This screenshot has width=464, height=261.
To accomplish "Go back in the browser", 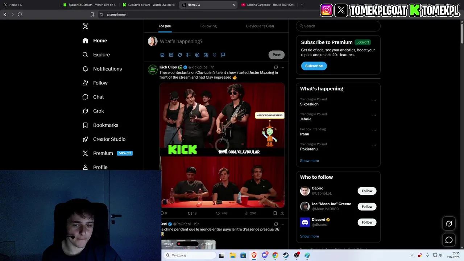I will [x=5, y=14].
